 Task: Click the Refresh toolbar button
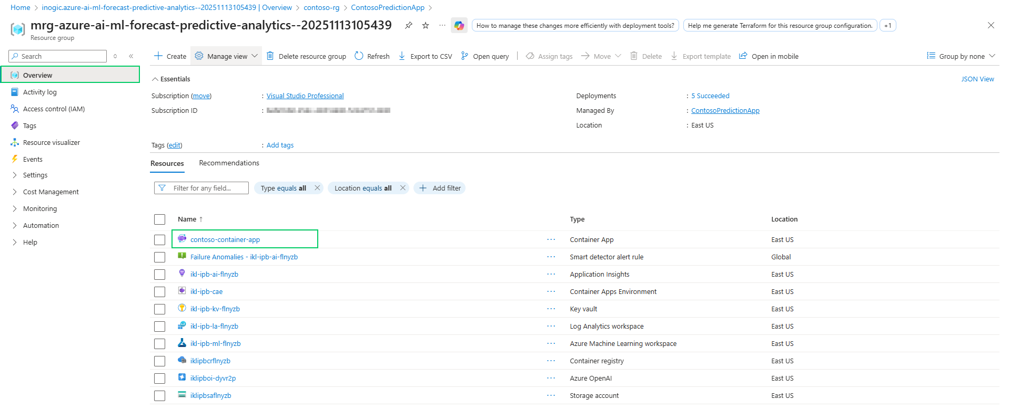(x=372, y=56)
